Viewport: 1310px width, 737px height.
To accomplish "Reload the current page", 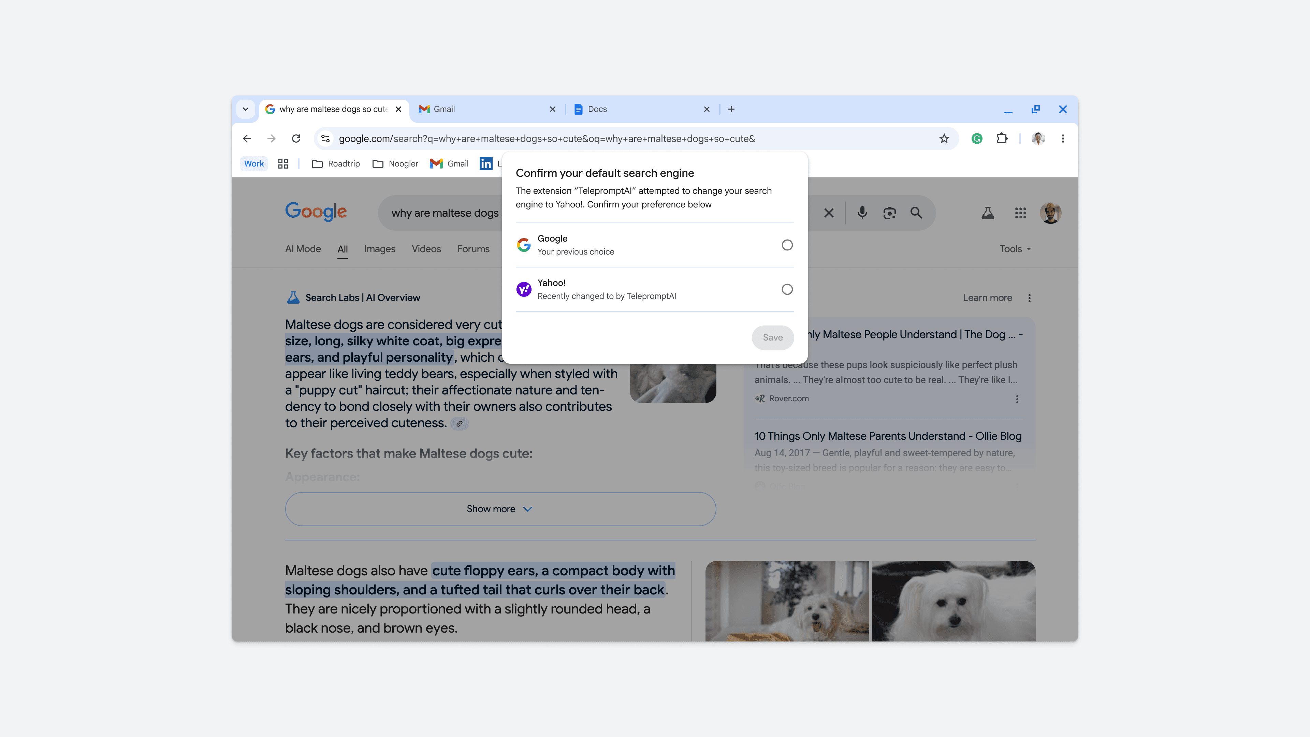I will (296, 138).
